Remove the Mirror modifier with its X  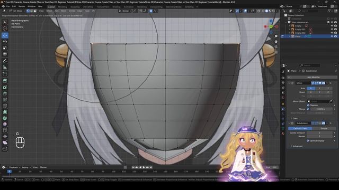click(331, 83)
